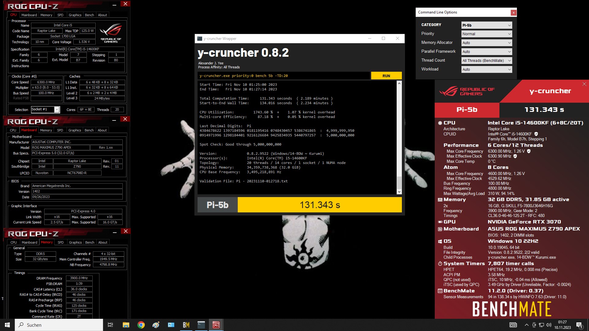Click the y-cruncher Wrapper title bar icon

(x=200, y=39)
